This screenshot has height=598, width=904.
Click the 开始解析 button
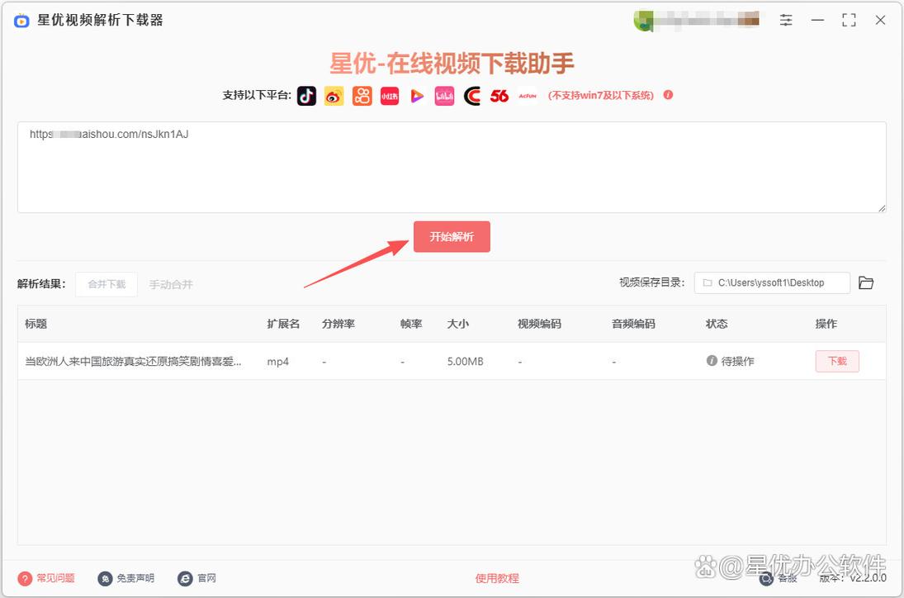tap(452, 236)
